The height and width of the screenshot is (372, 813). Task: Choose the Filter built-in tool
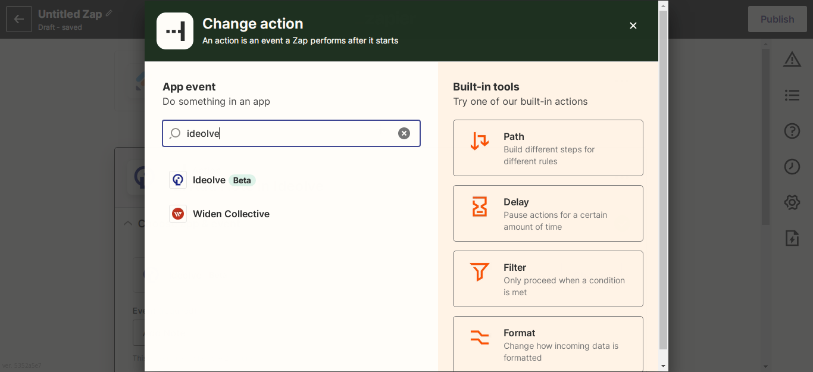coord(548,279)
